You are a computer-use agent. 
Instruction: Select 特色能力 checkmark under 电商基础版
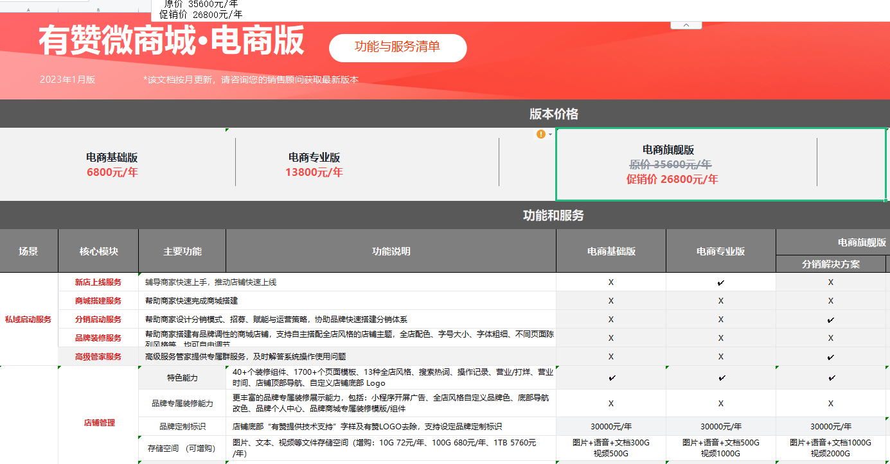coord(611,378)
